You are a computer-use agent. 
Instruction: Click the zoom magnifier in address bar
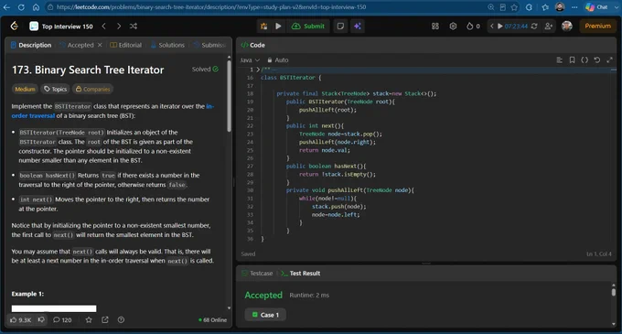[490, 7]
